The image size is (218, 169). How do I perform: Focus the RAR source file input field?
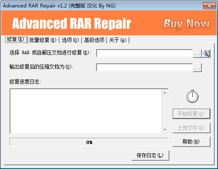[144, 53]
